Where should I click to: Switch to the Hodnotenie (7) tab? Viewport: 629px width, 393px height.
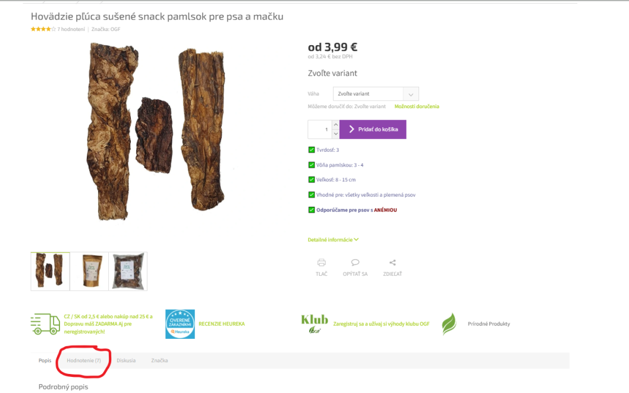pyautogui.click(x=84, y=360)
